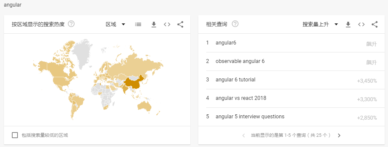The height and width of the screenshot is (147, 388).
Task: Open help for related queries
Action: click(235, 24)
